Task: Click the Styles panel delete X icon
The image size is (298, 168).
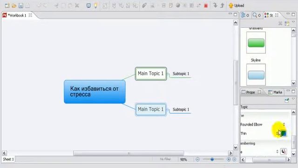Action: point(280,23)
